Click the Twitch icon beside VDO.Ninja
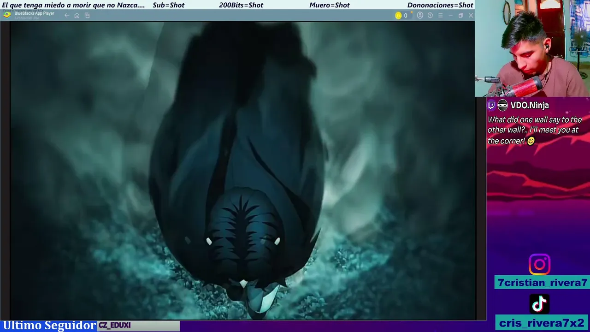The width and height of the screenshot is (590, 332). 491,105
